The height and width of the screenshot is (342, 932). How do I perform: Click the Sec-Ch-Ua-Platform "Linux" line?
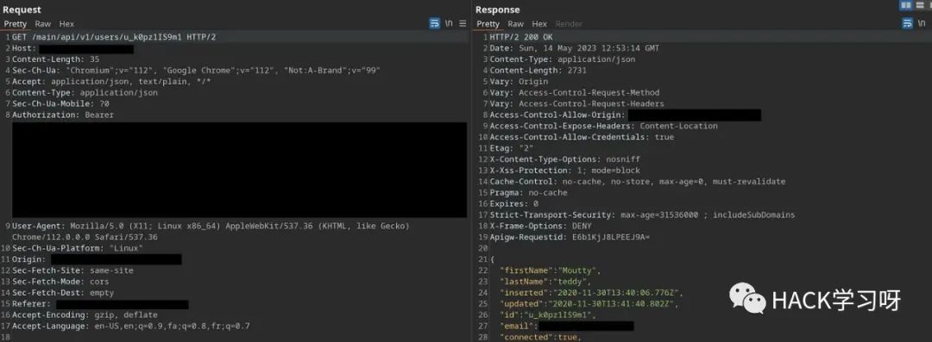click(78, 248)
